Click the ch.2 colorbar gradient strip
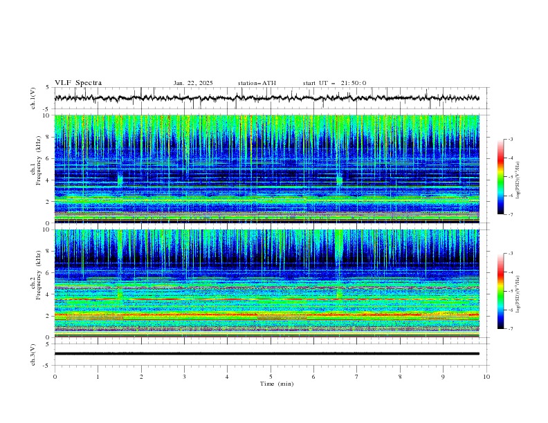Screen dimensions: 548x423 pos(500,291)
